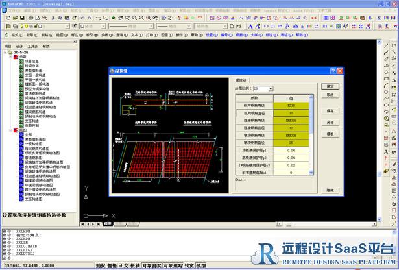Collapse the 参数 tree node
Screen dimensions: 399x270
click(x=9, y=57)
